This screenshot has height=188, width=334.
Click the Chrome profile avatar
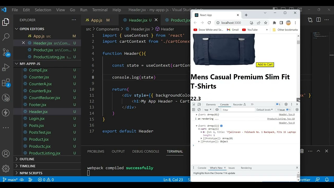[x=288, y=23]
